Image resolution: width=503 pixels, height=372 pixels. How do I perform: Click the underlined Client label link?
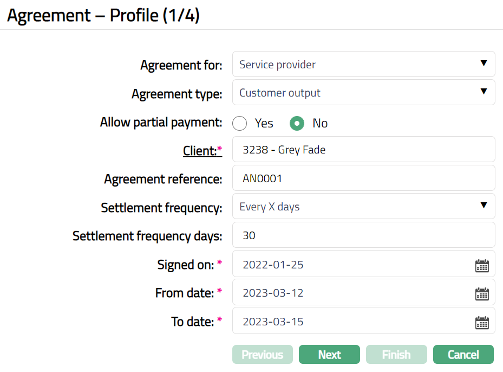200,151
